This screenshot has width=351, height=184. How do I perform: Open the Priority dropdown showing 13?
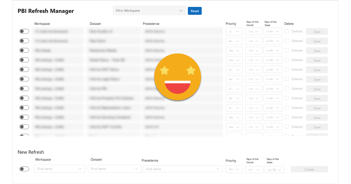click(234, 31)
